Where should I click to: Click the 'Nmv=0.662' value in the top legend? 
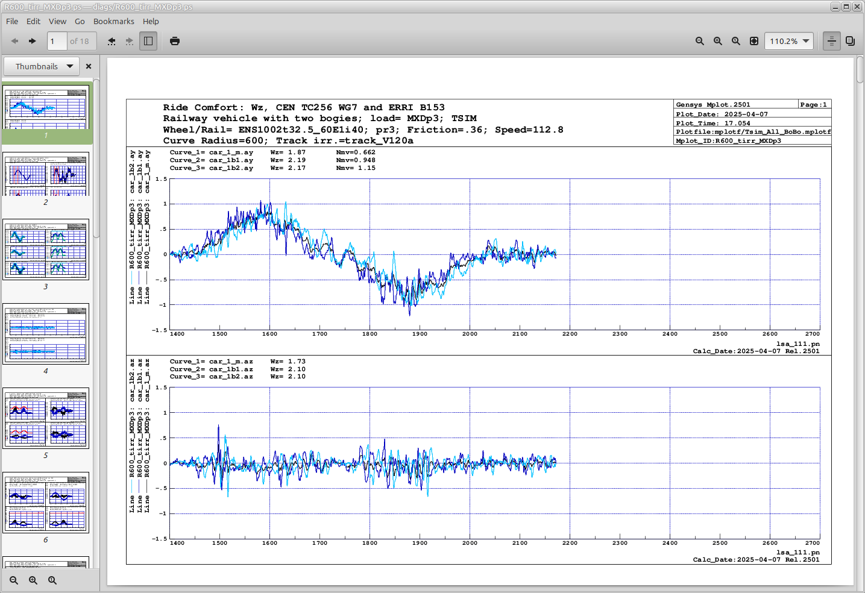pos(356,152)
